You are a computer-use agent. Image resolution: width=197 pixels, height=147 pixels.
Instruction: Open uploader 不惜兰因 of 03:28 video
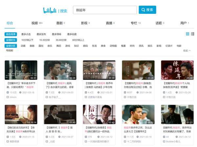(132, 97)
